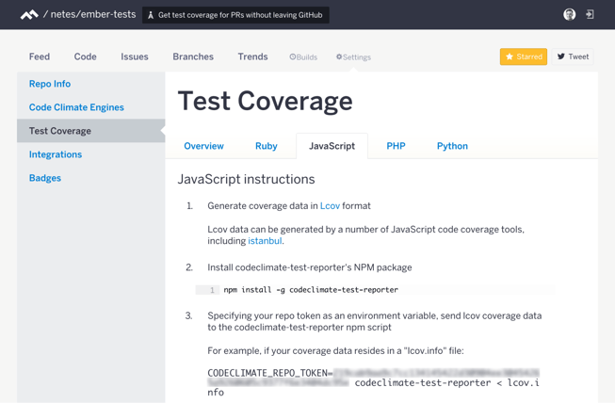Screen dimensions: 615x403
Task: Click the Twitter bird Tweet button
Action: click(573, 57)
